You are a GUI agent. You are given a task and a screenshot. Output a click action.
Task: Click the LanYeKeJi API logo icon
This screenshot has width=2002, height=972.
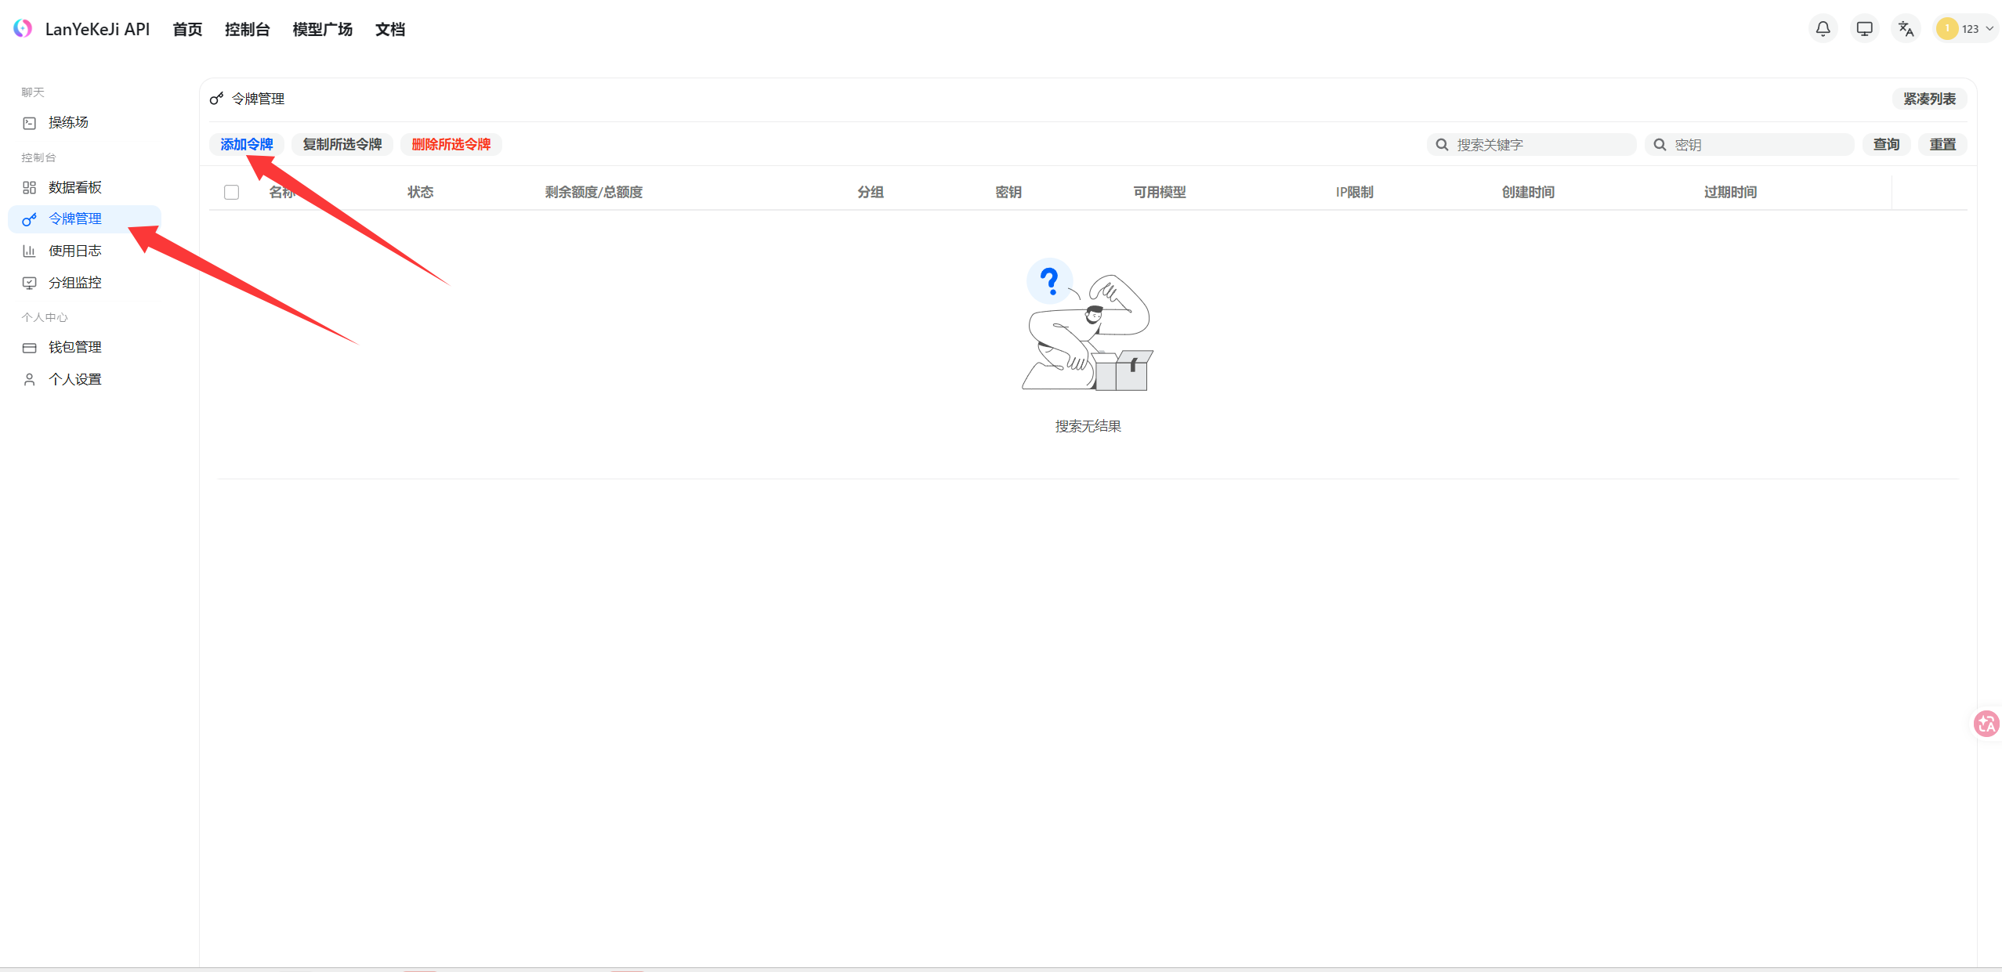click(x=24, y=29)
